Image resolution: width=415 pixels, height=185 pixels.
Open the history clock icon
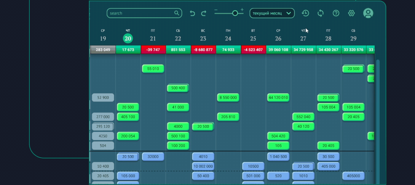(x=305, y=13)
